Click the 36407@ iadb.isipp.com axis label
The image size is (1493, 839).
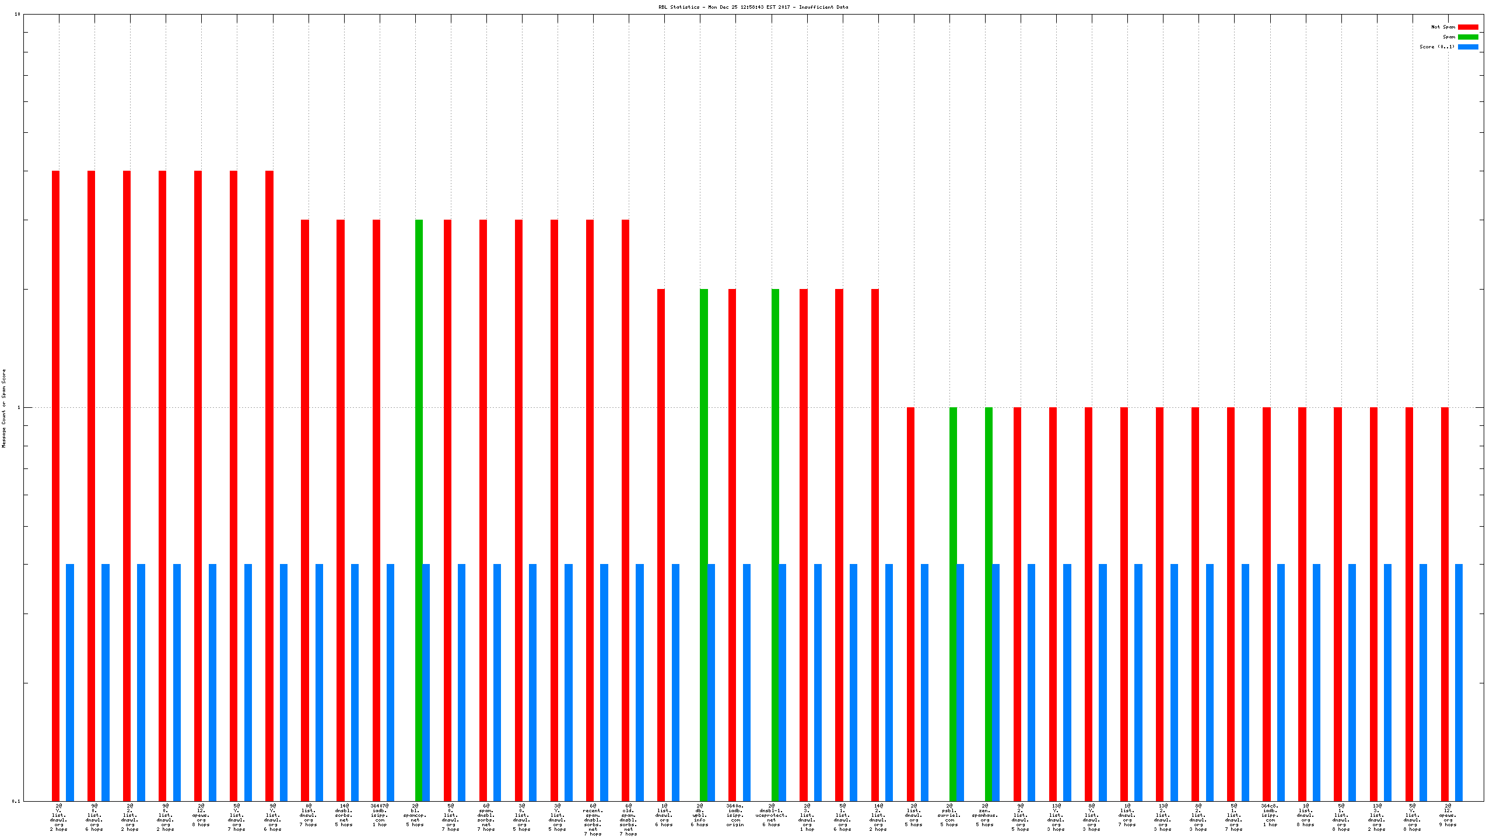379,815
